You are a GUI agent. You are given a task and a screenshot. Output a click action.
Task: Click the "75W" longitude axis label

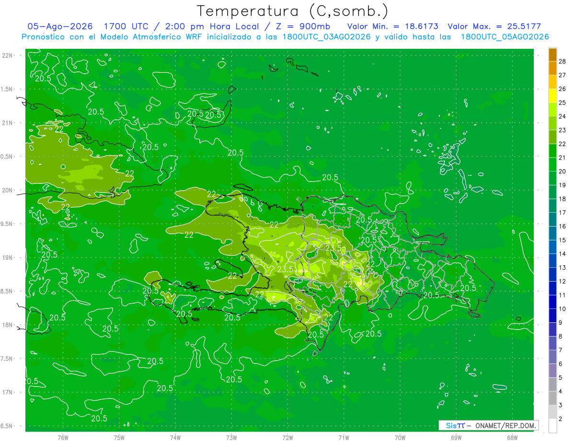[119, 437]
